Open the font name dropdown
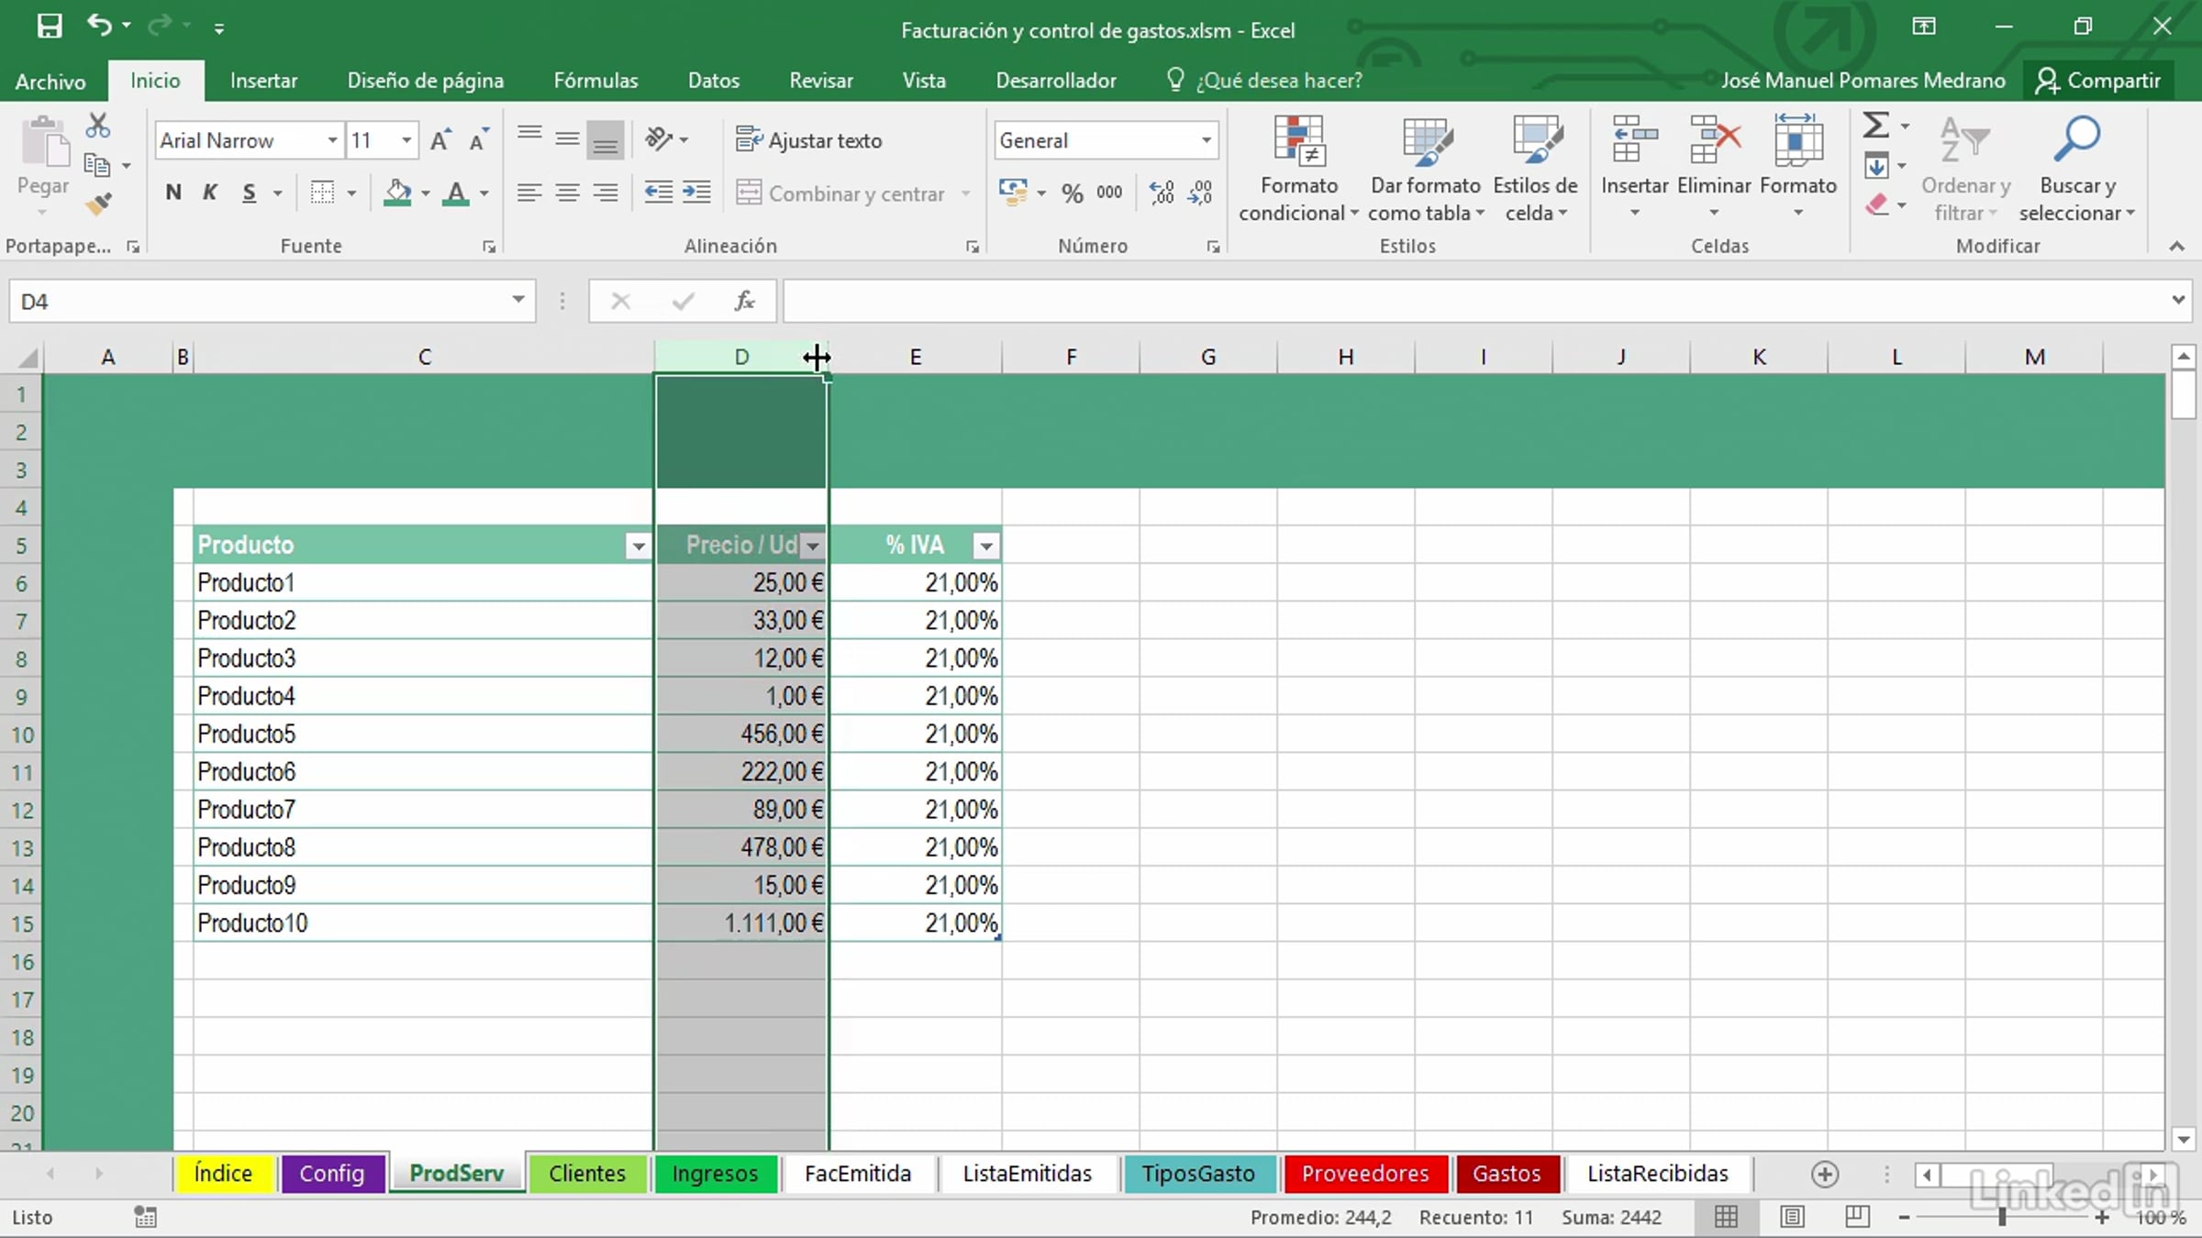 [x=332, y=140]
